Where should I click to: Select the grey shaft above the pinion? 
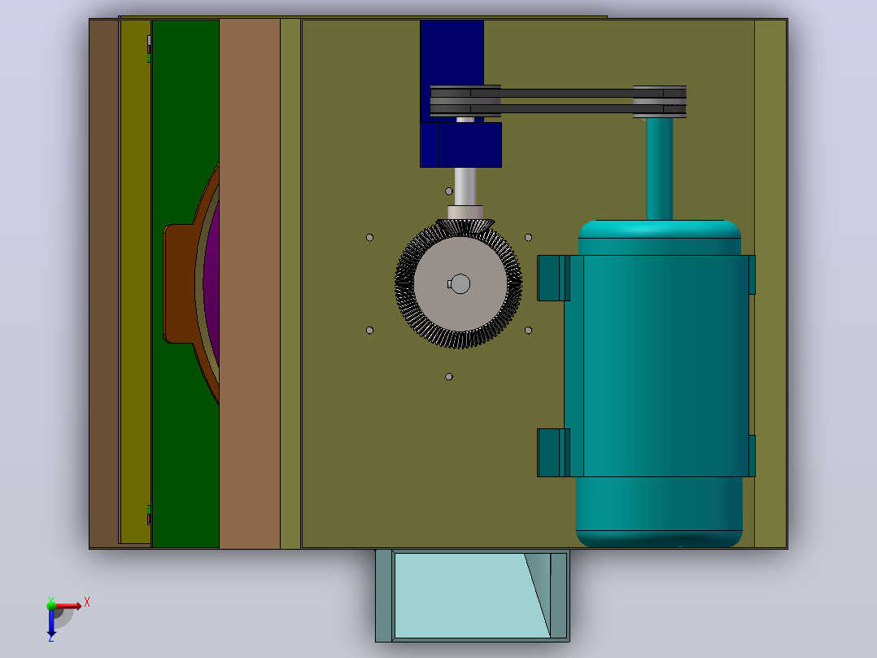point(465,186)
